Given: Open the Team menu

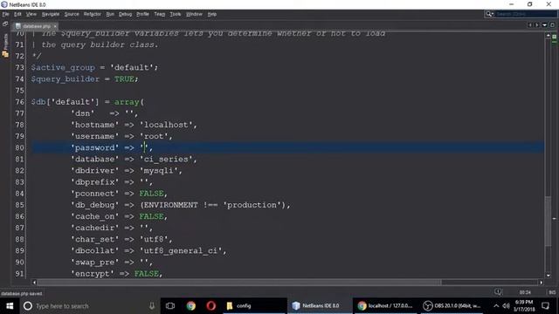Looking at the screenshot, I should coord(159,14).
